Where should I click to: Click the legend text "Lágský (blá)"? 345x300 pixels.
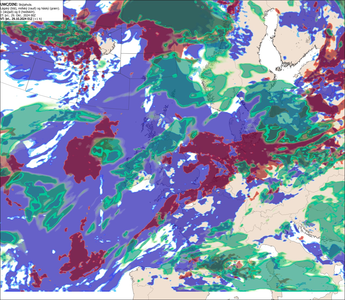pos(8,9)
